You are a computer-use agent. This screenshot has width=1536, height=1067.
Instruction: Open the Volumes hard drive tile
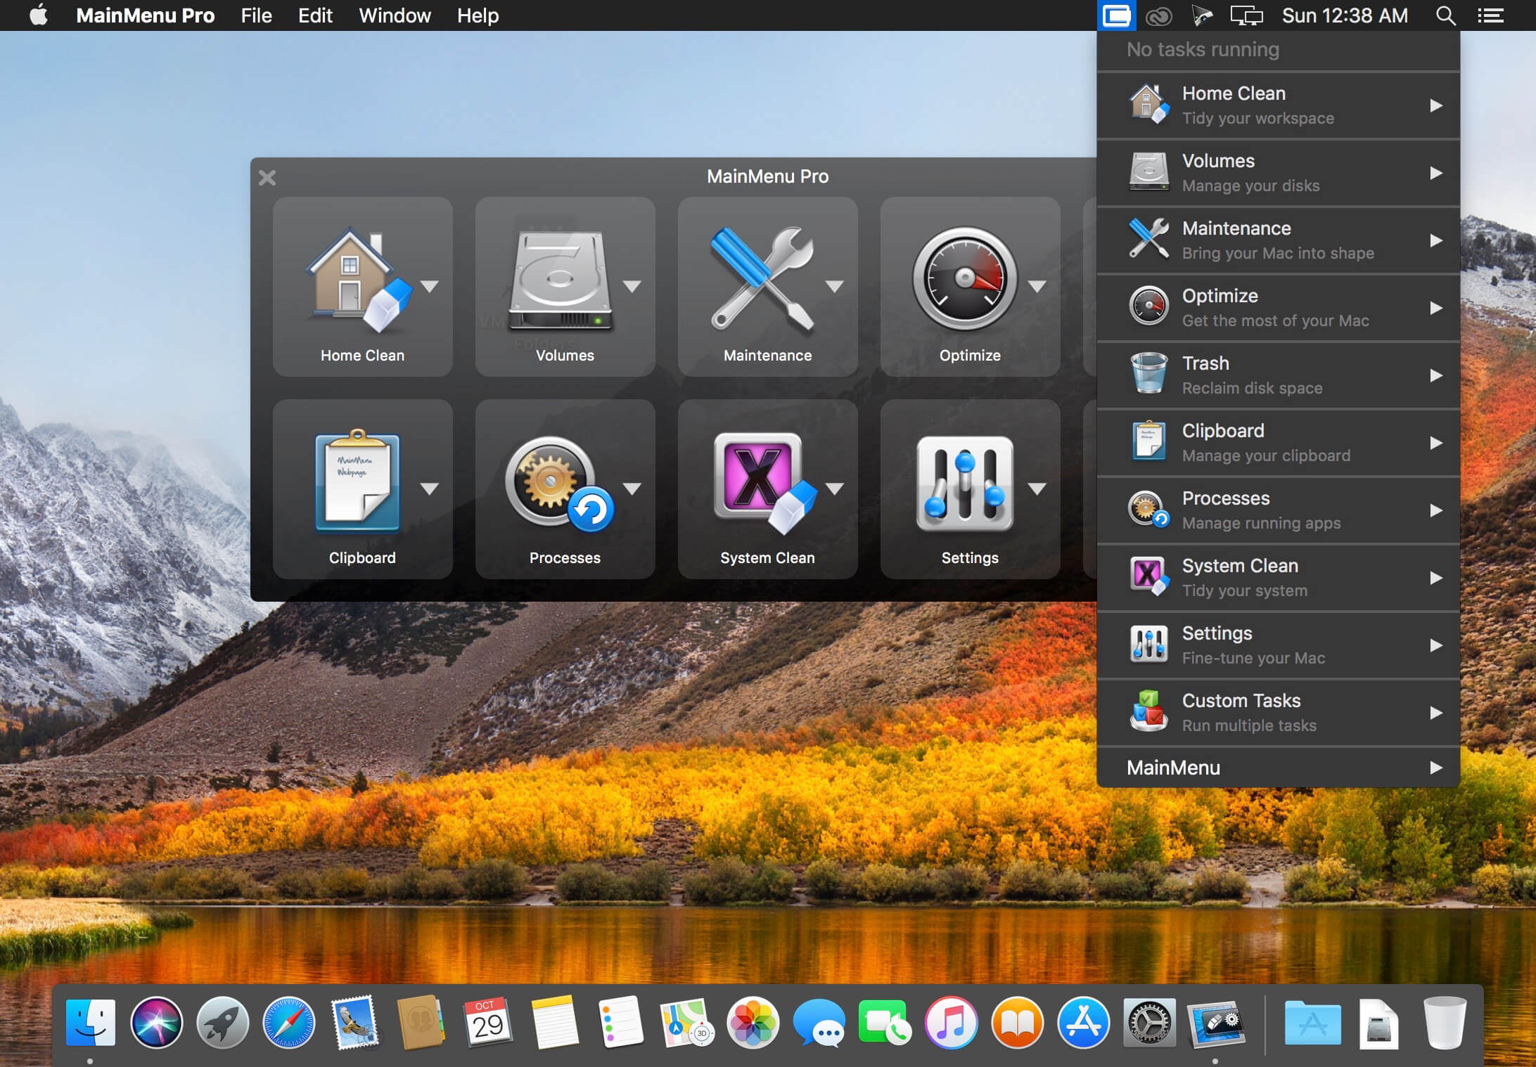559,281
